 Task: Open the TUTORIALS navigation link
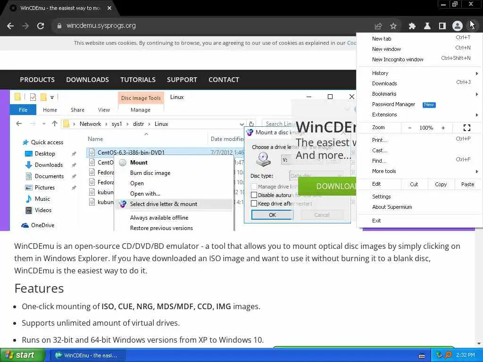point(138,80)
